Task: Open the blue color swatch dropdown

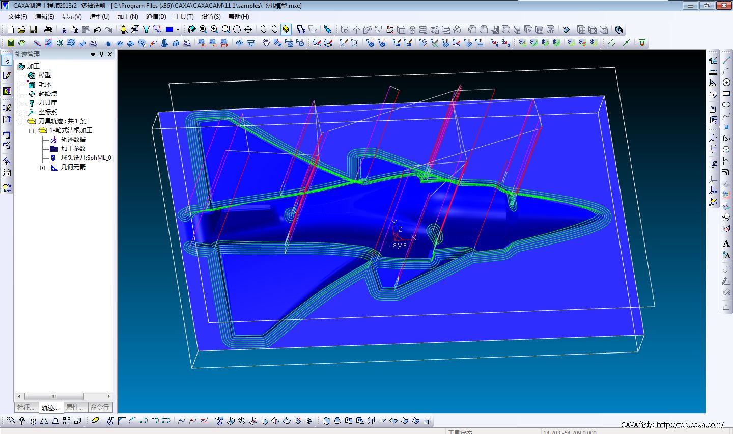Action: (178, 30)
